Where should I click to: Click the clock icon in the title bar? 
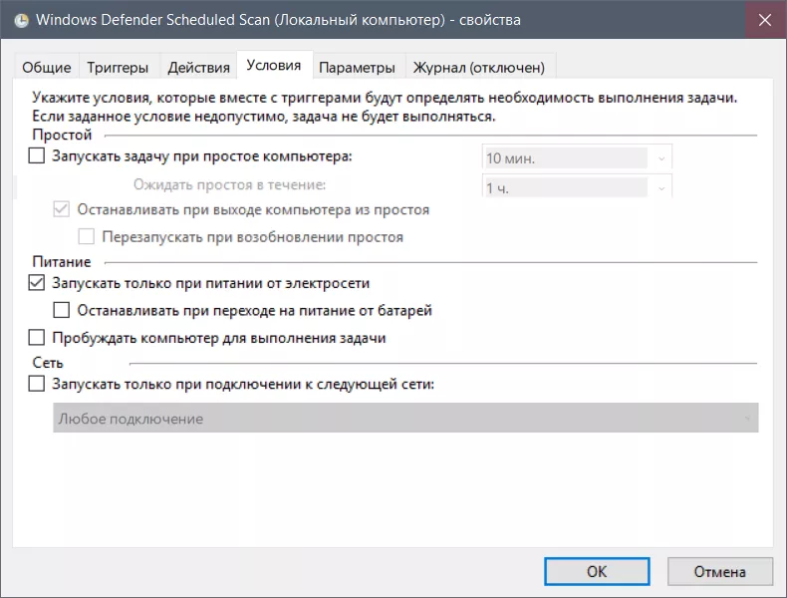21,20
